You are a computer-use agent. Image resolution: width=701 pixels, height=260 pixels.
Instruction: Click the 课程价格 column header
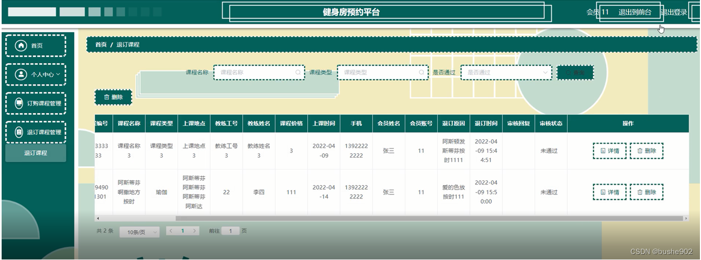coord(291,123)
